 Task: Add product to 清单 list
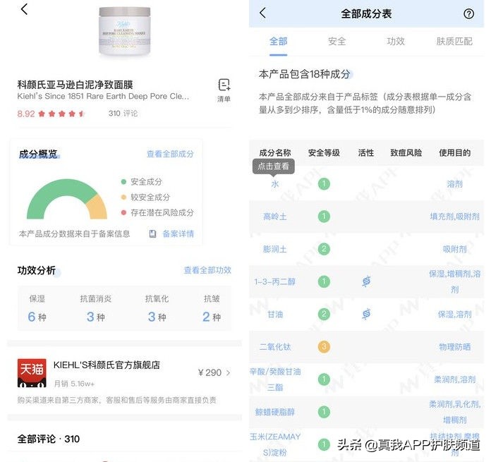(224, 90)
